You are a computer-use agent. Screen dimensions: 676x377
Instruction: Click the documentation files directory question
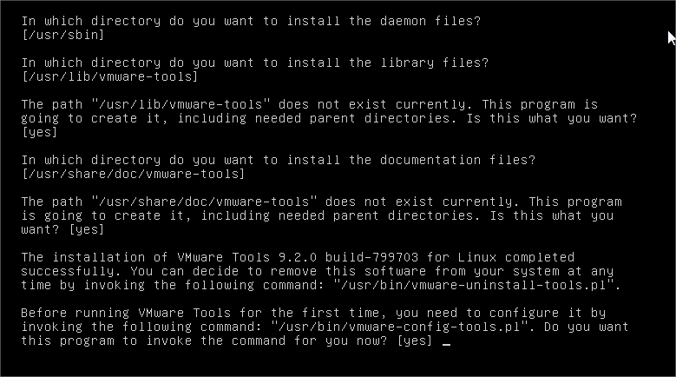(x=278, y=160)
